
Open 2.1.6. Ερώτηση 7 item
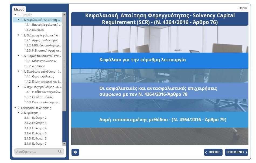tap(35, 144)
